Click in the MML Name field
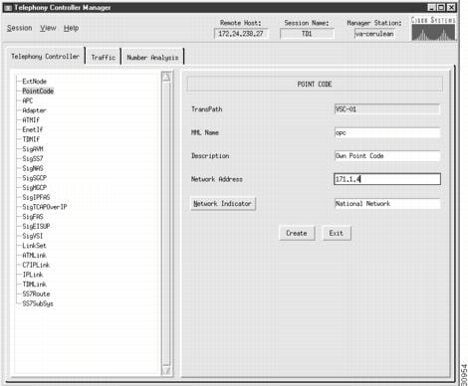The width and height of the screenshot is (468, 386). click(387, 132)
